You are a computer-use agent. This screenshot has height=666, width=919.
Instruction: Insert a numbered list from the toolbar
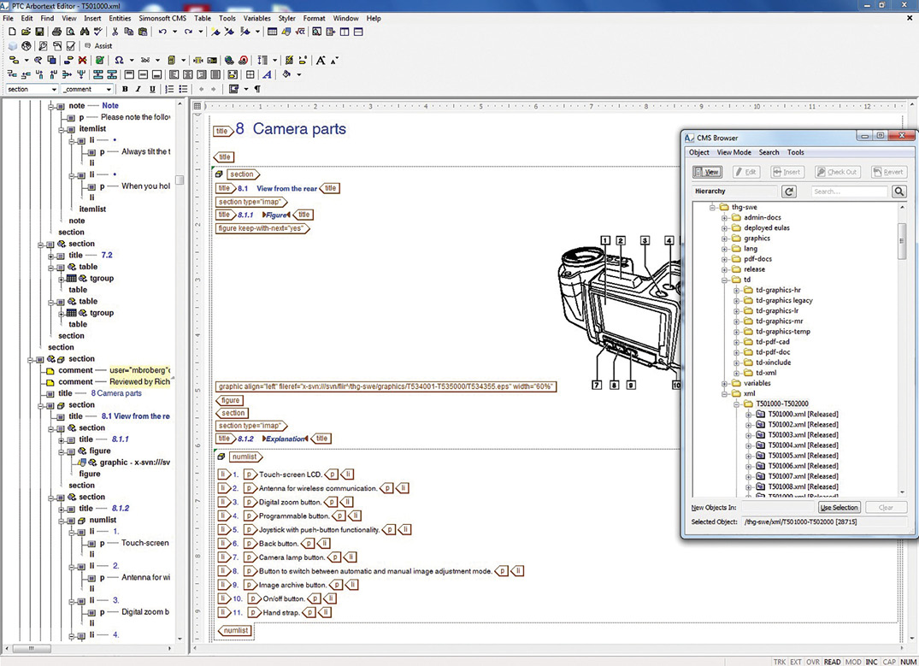coord(169,89)
